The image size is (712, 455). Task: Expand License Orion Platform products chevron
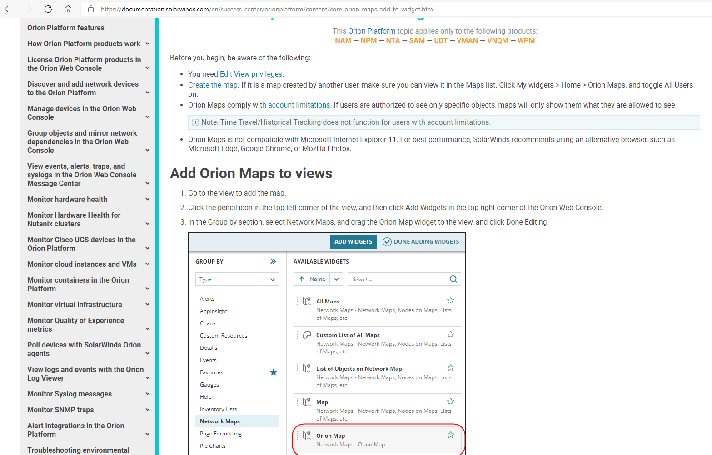(x=148, y=68)
